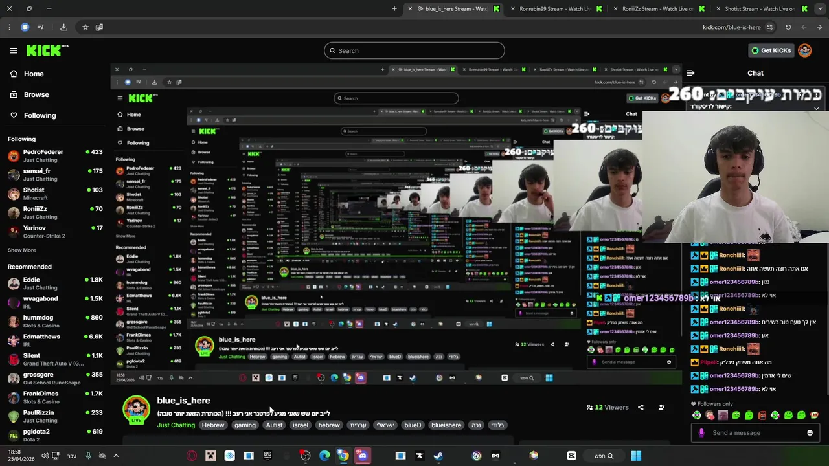
Task: Click the gaming tag
Action: tap(245, 425)
